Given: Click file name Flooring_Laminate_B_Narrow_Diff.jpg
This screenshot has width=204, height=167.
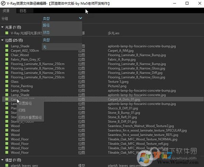Looking at the screenshot, I should pos(135,73).
